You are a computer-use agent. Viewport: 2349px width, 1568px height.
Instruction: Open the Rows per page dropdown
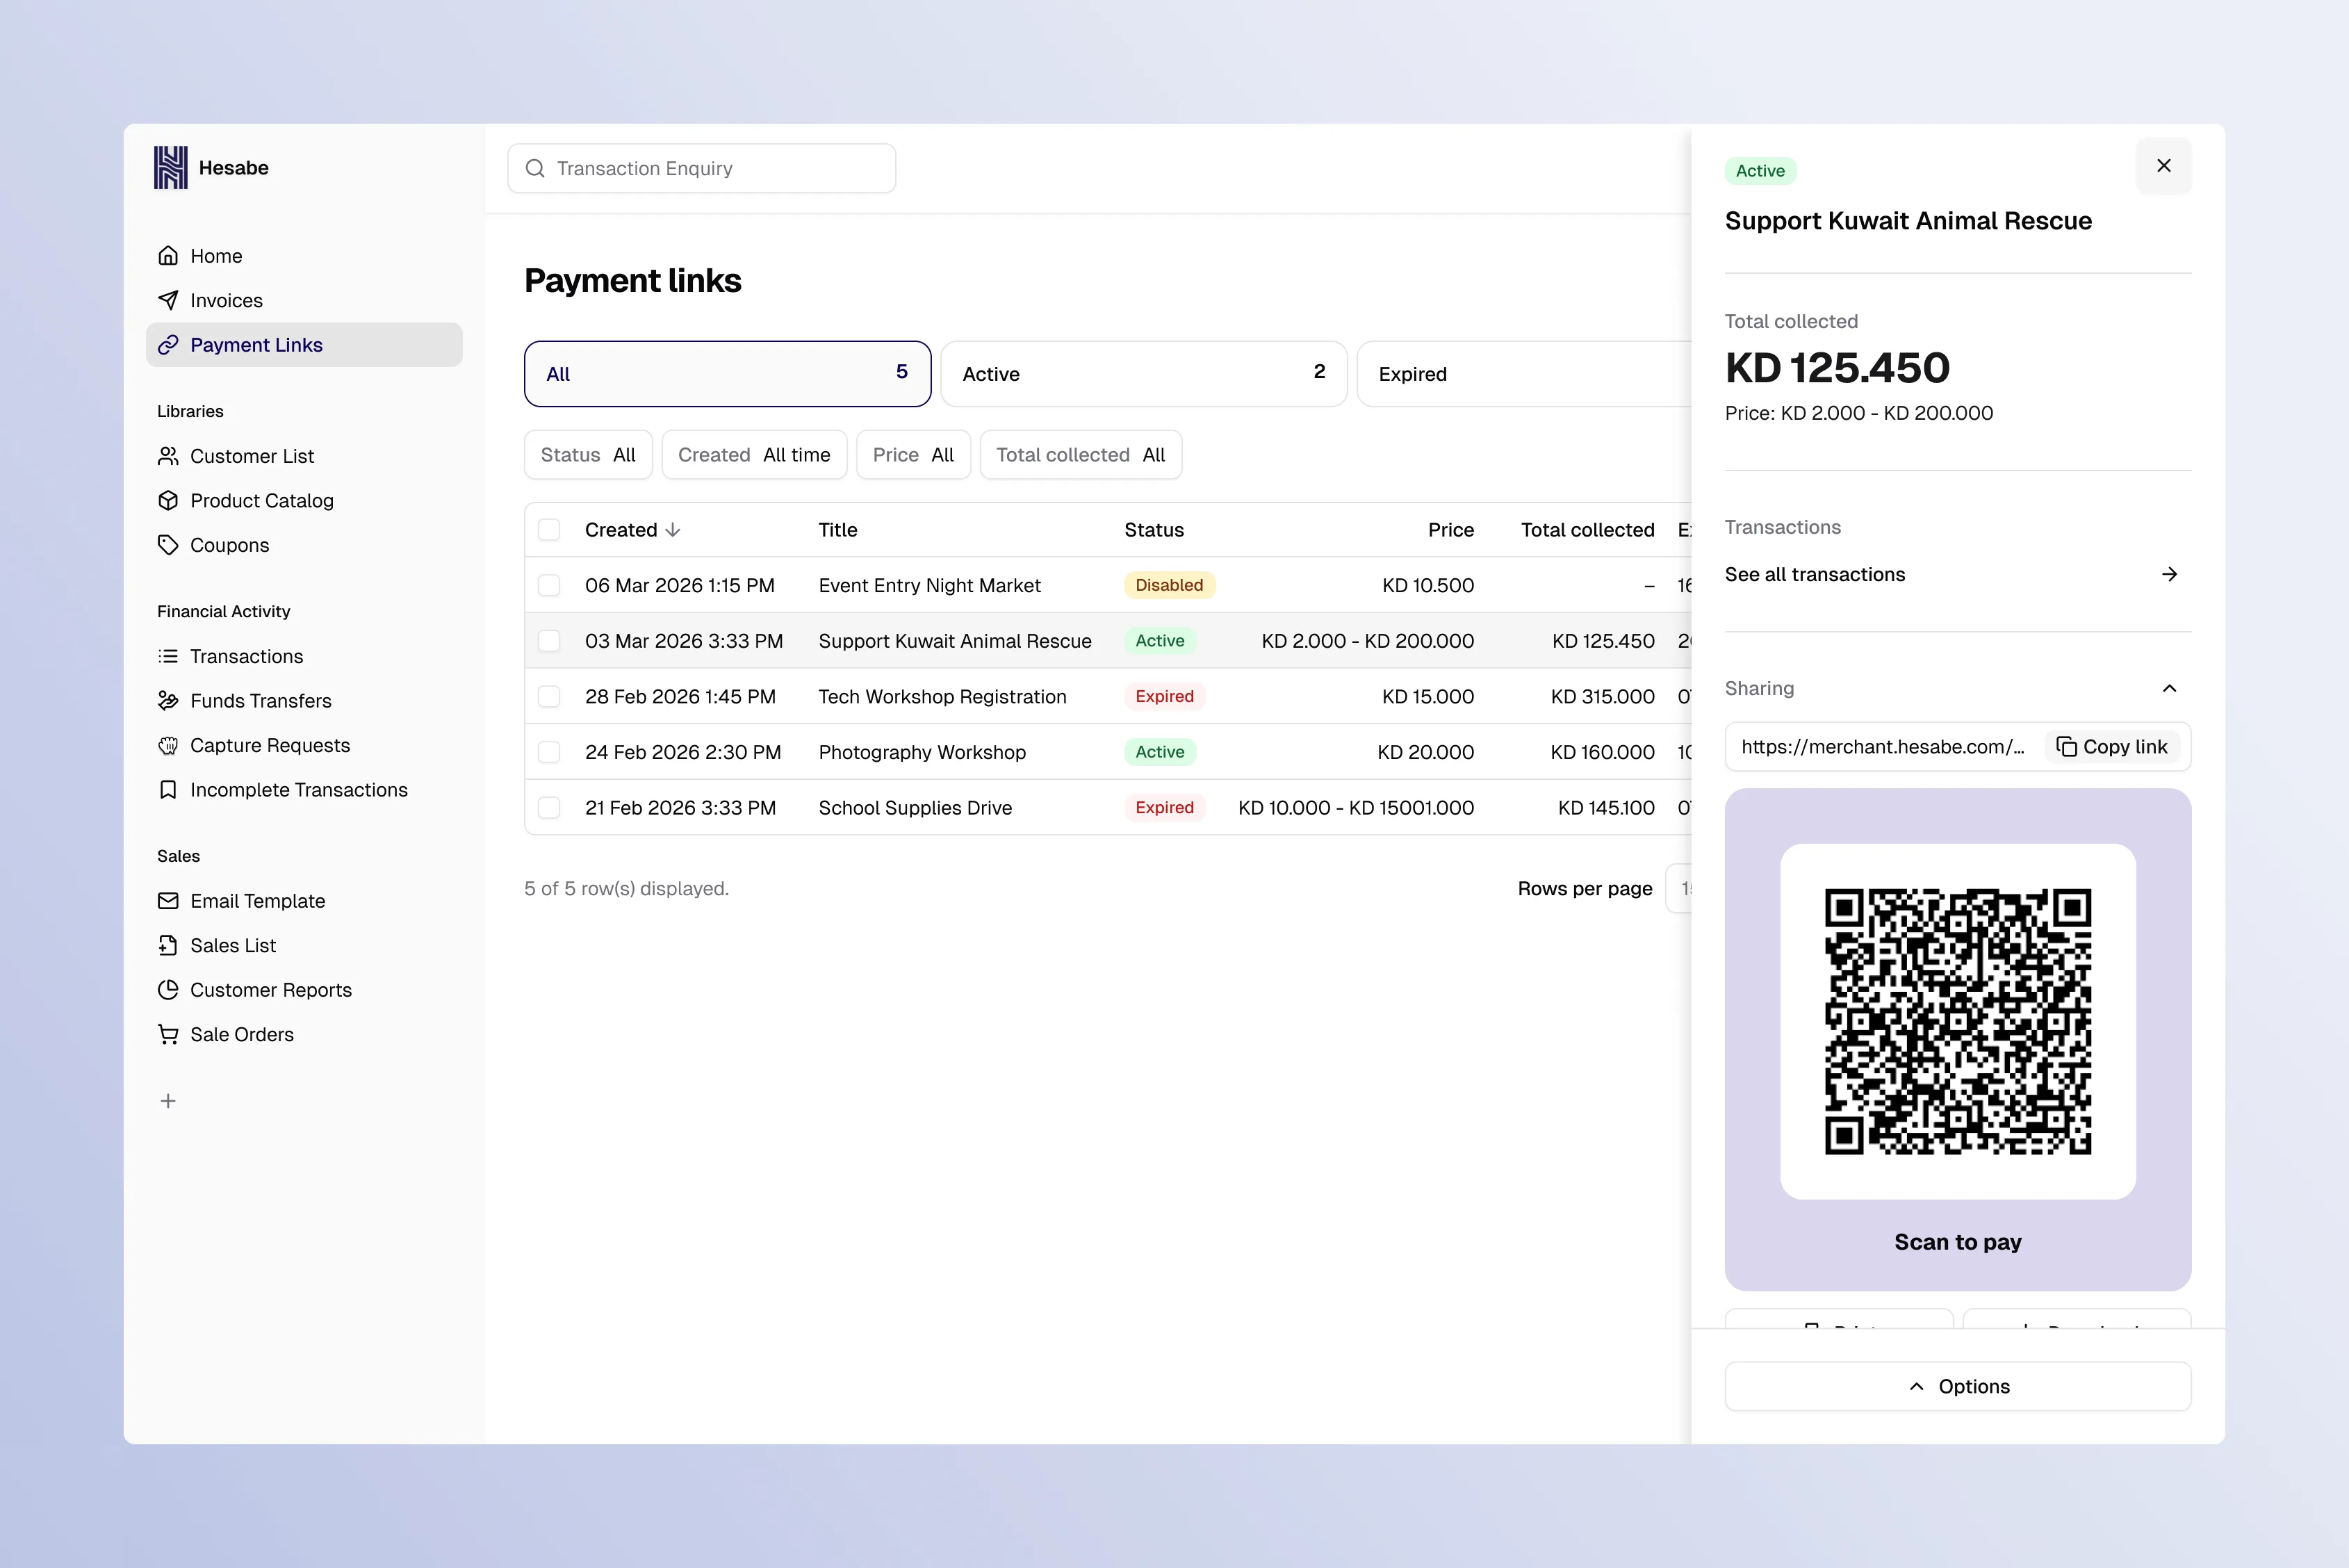1680,889
